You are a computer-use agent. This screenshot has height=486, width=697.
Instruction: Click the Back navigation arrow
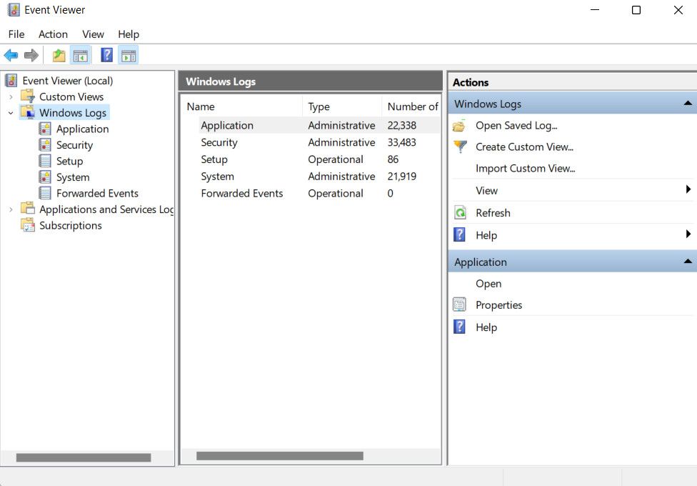point(11,55)
